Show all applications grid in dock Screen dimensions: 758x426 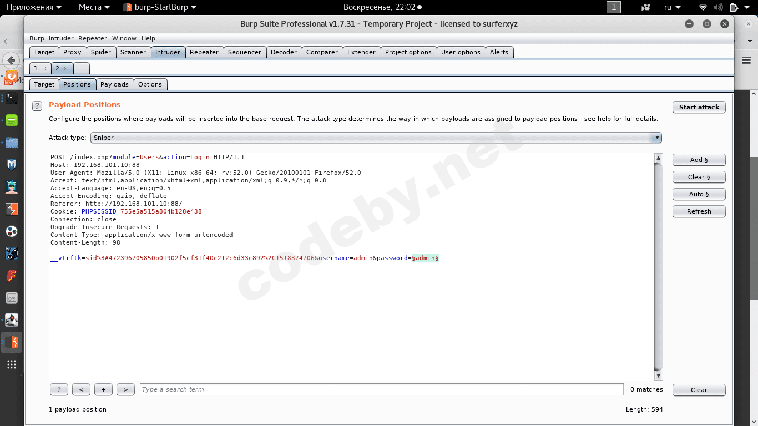point(11,364)
